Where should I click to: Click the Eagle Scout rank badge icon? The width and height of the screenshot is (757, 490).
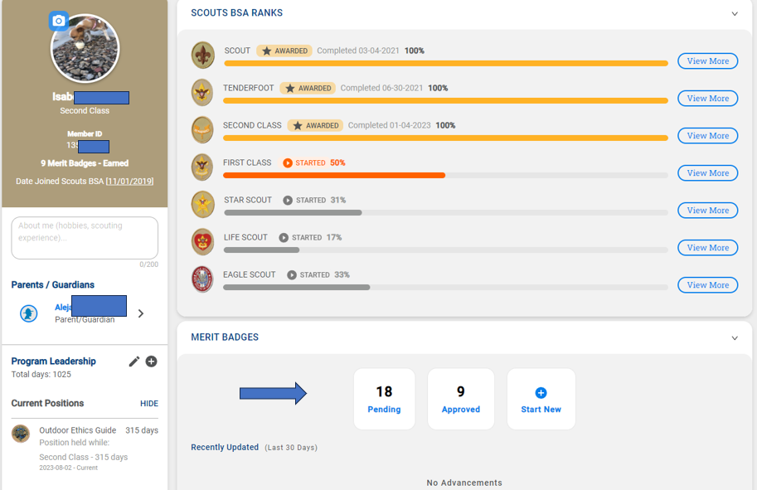click(203, 279)
